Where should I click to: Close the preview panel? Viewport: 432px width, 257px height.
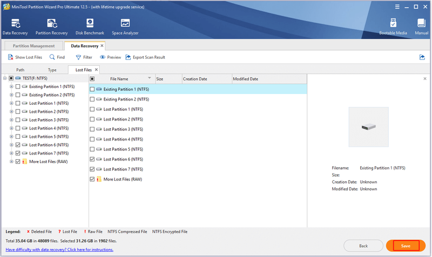click(425, 79)
